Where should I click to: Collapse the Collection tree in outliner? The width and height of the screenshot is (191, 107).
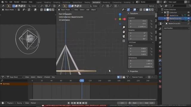coord(162,12)
